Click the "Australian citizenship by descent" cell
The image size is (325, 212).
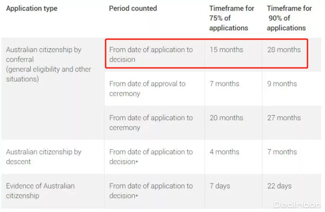[44, 157]
